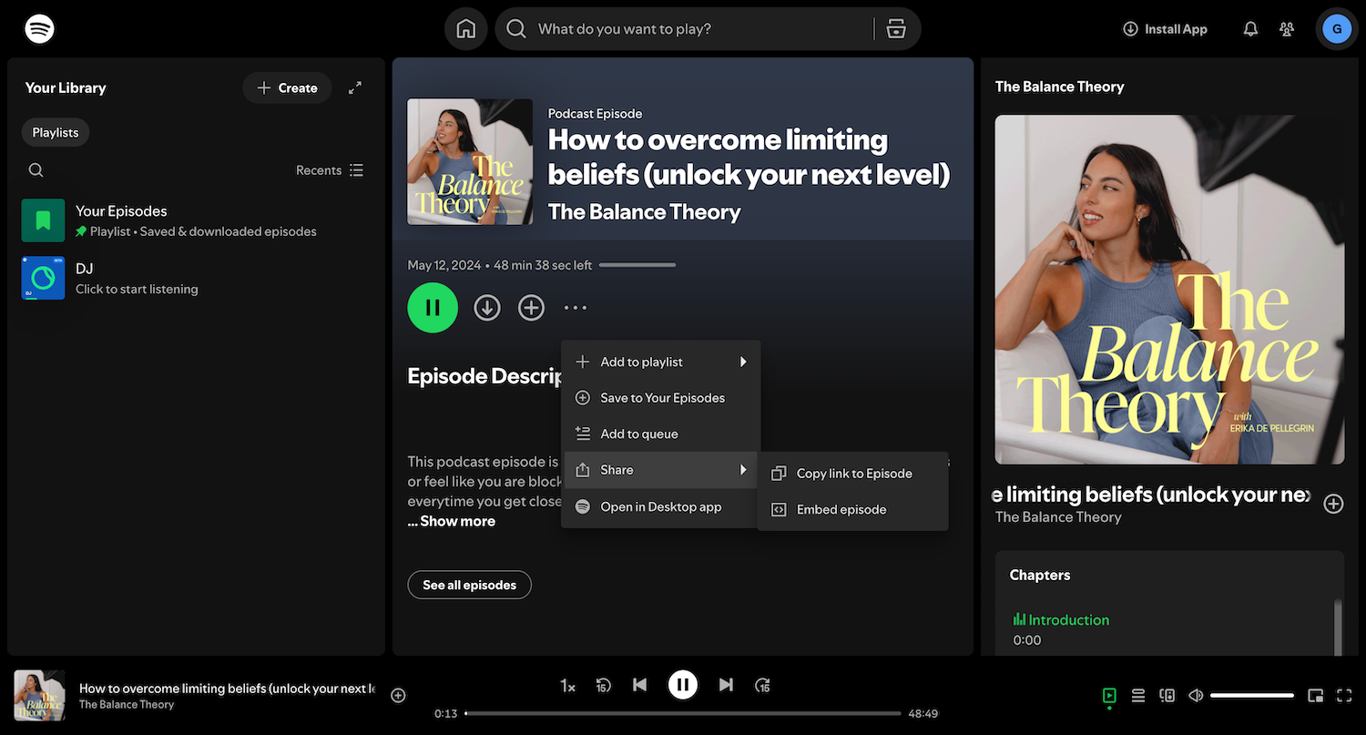Click the Spotify logo icon

click(39, 29)
